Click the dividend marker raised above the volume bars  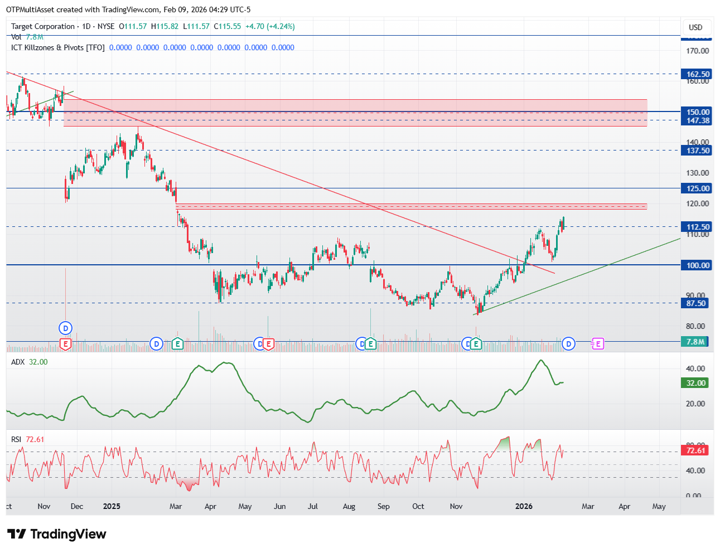66,328
